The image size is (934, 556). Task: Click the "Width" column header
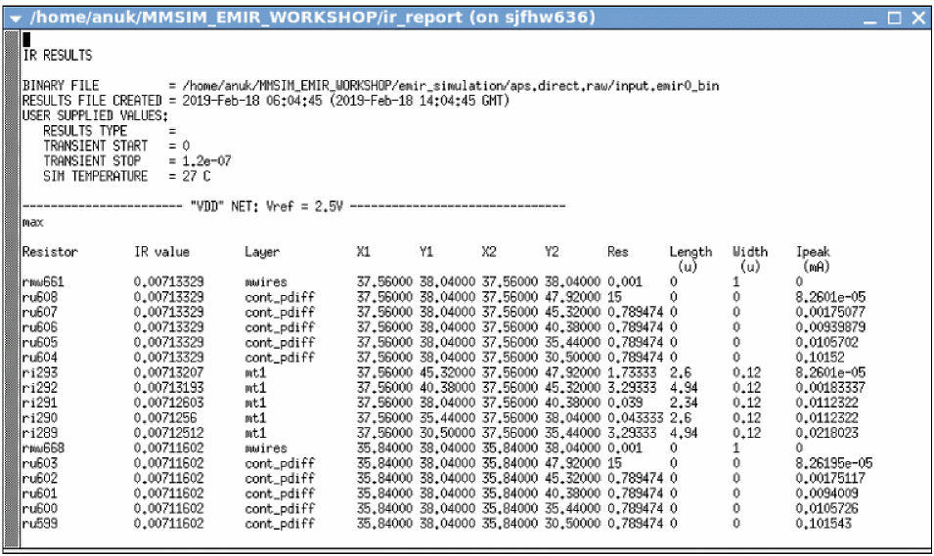(x=750, y=252)
